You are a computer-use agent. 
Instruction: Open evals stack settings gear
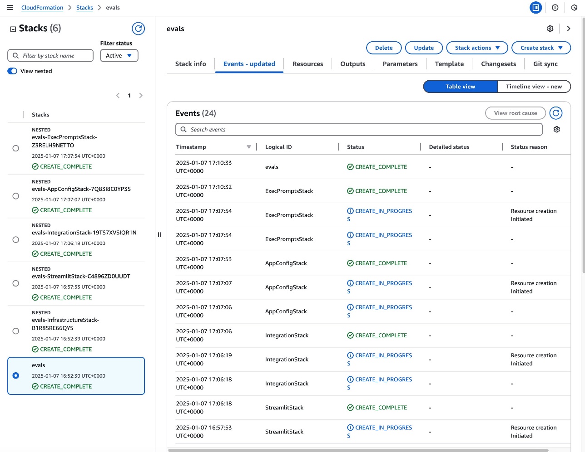(x=550, y=29)
